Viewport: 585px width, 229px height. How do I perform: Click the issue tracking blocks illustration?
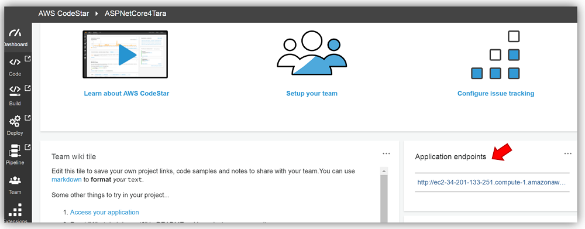(x=495, y=55)
